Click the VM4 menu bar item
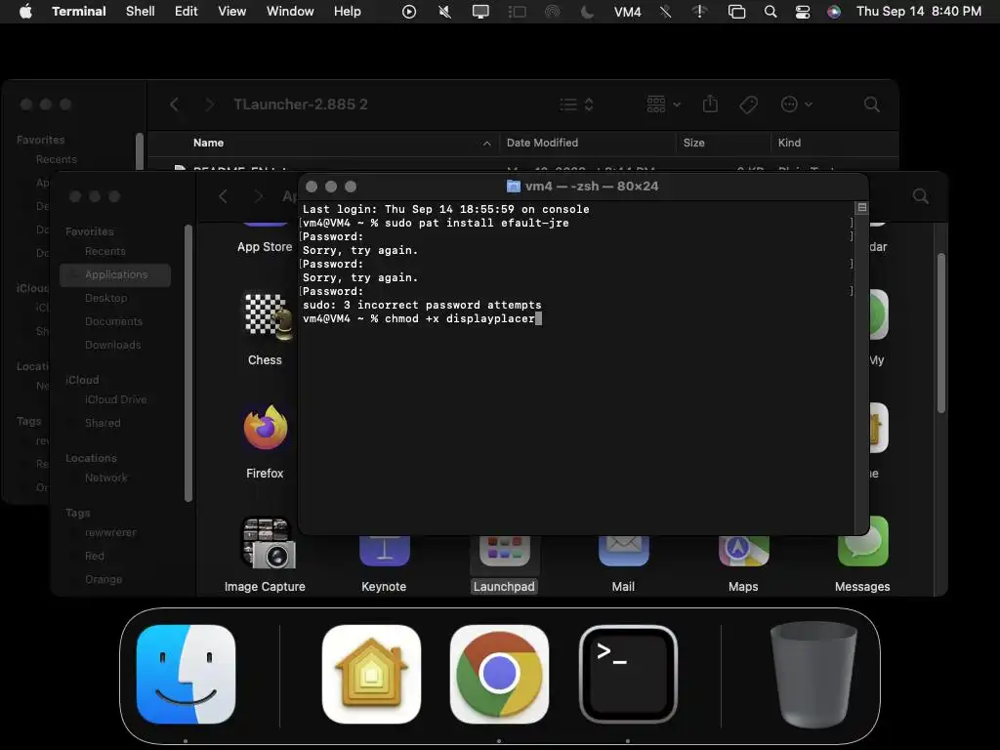 coord(628,12)
